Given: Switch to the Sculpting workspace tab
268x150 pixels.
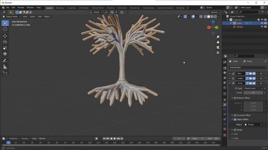Looking at the screenshot, I should [72, 8].
